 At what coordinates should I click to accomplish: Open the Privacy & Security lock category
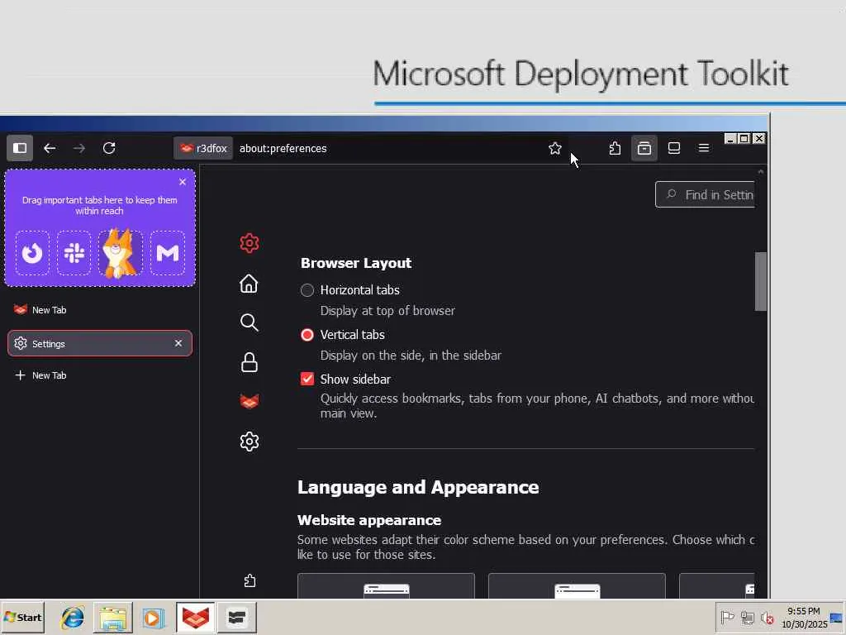click(x=250, y=362)
